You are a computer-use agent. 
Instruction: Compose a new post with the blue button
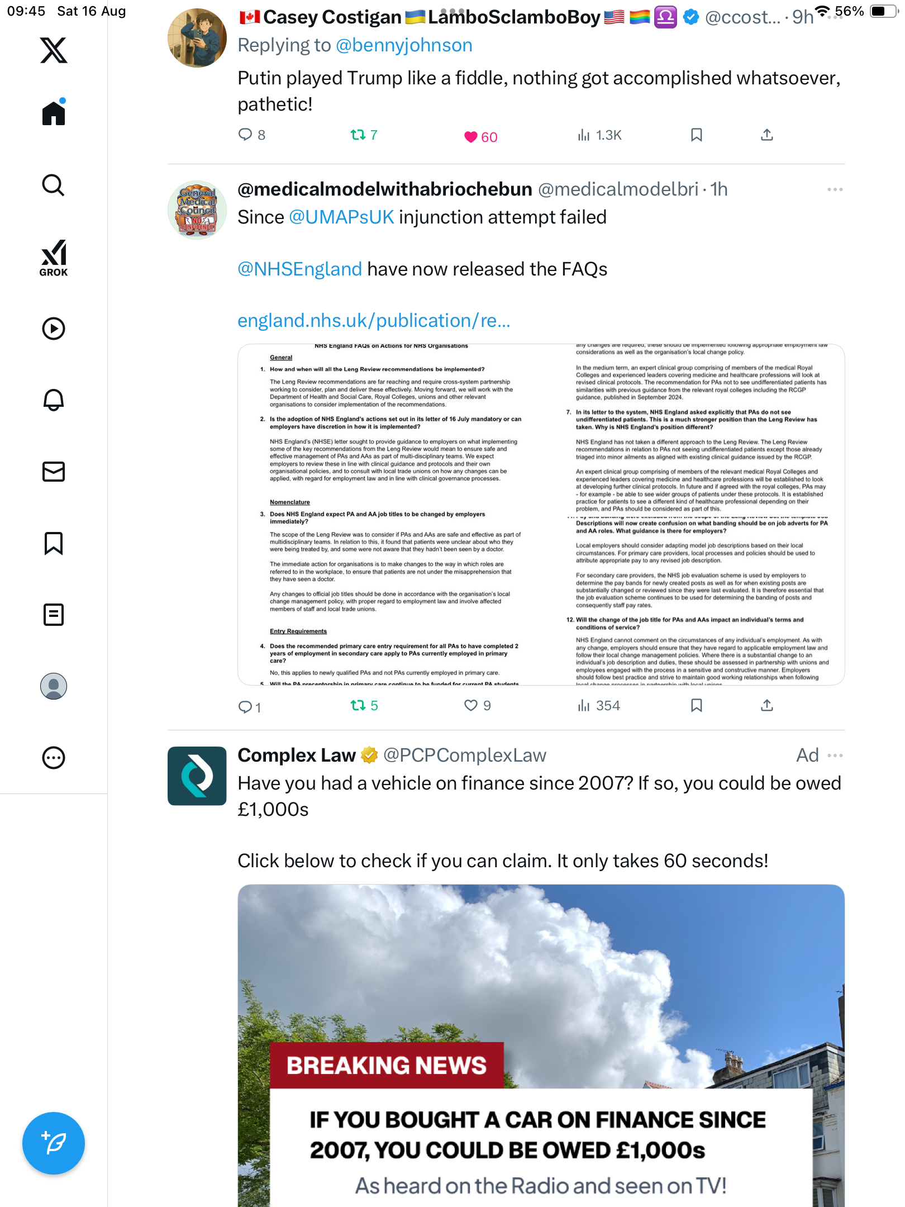click(x=54, y=1143)
